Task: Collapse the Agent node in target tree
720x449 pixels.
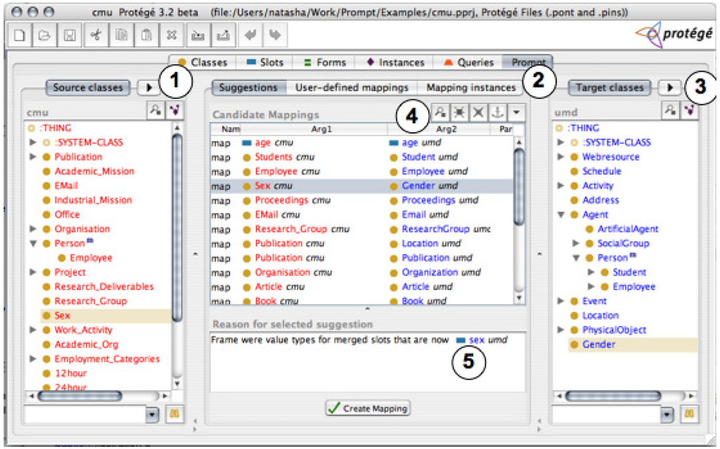Action: (560, 214)
